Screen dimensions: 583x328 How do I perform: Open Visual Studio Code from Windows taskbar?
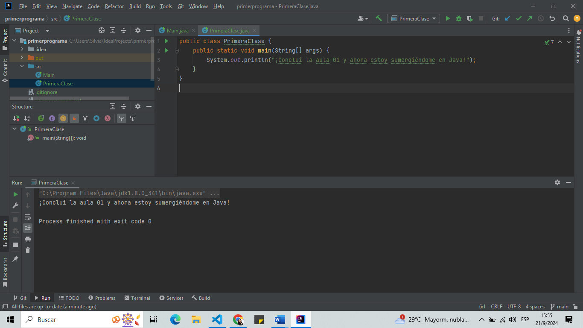click(x=217, y=319)
